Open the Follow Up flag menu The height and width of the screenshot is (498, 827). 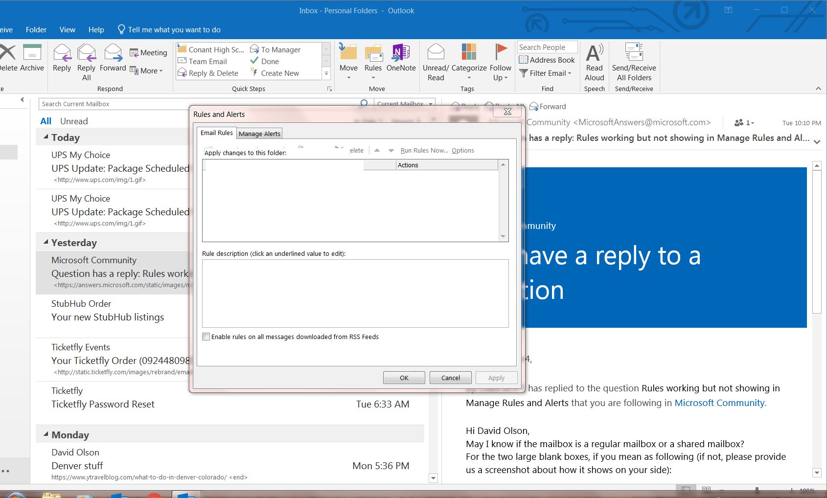click(500, 62)
